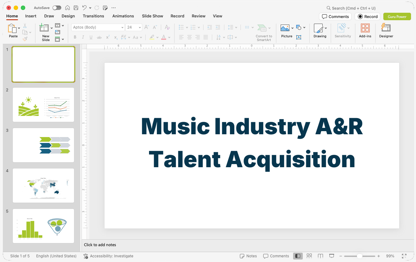Open the Change Case dropdown

[x=137, y=37]
